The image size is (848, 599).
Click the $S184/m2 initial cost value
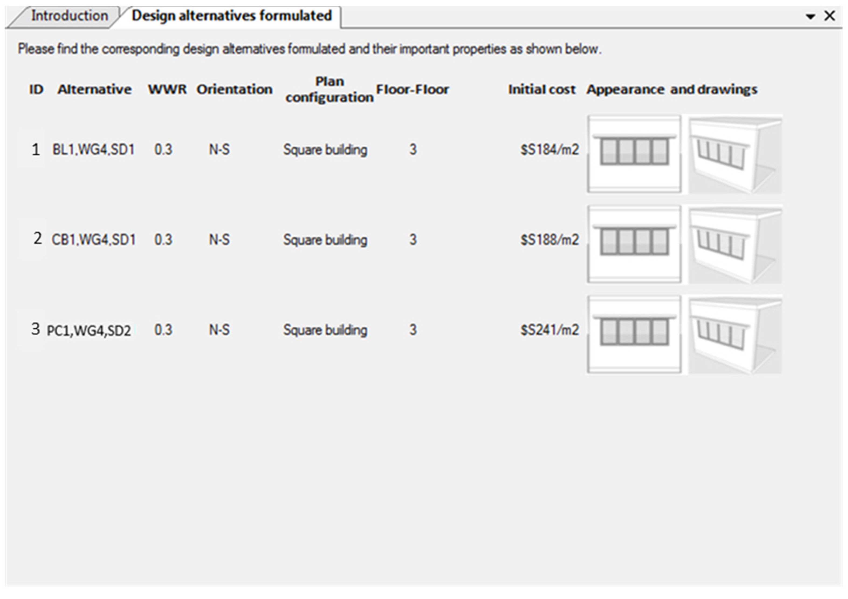[x=549, y=150]
